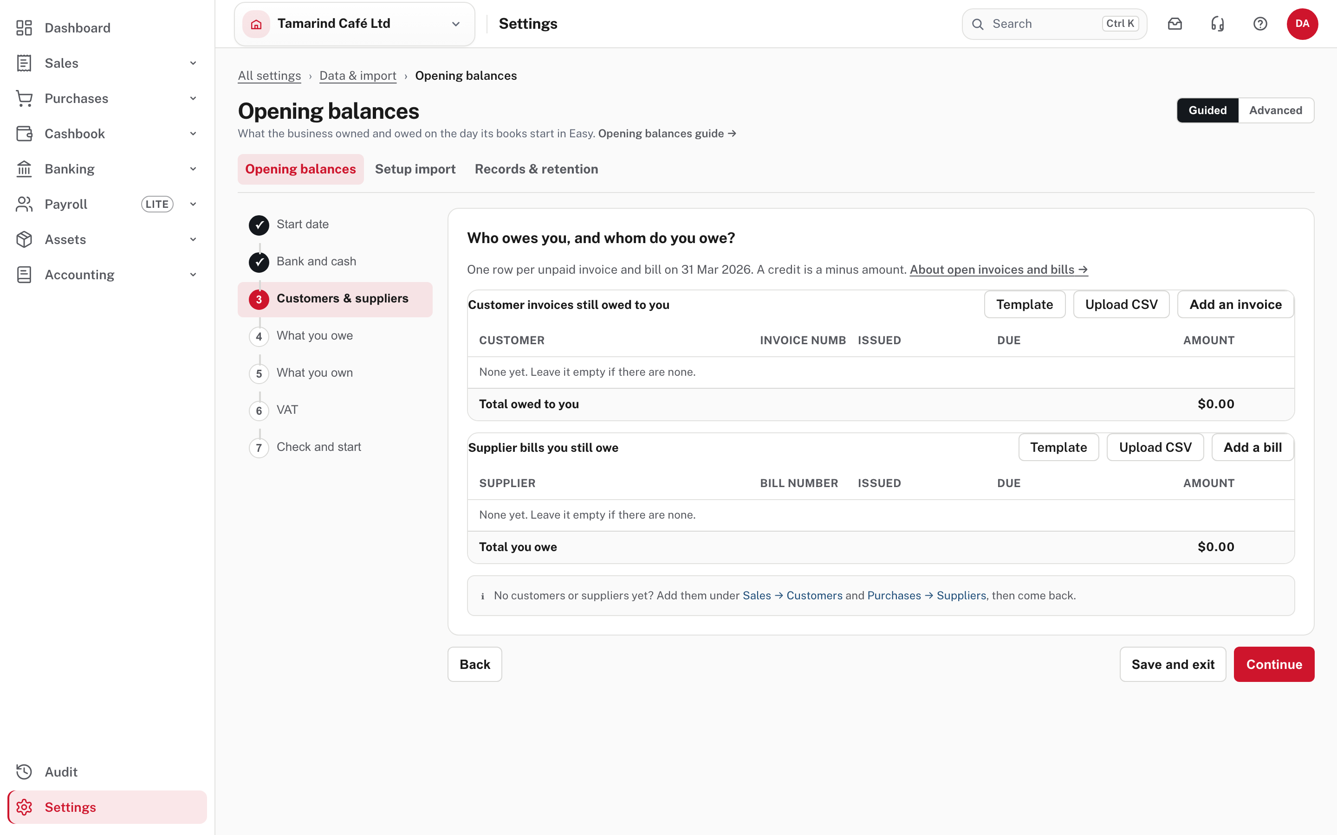The height and width of the screenshot is (835, 1337).
Task: Click the Tamarind Café house logo icon
Action: (256, 24)
